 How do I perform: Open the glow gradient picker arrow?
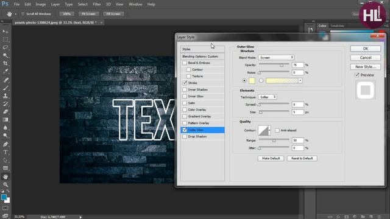300,81
